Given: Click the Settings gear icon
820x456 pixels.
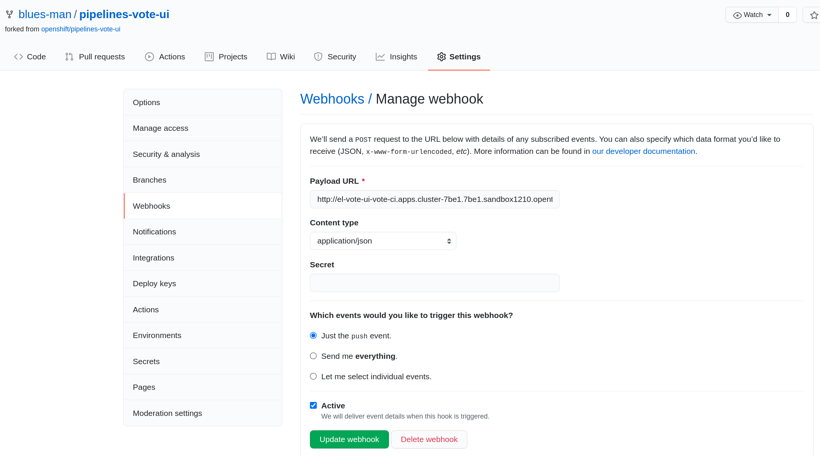Looking at the screenshot, I should (x=440, y=56).
